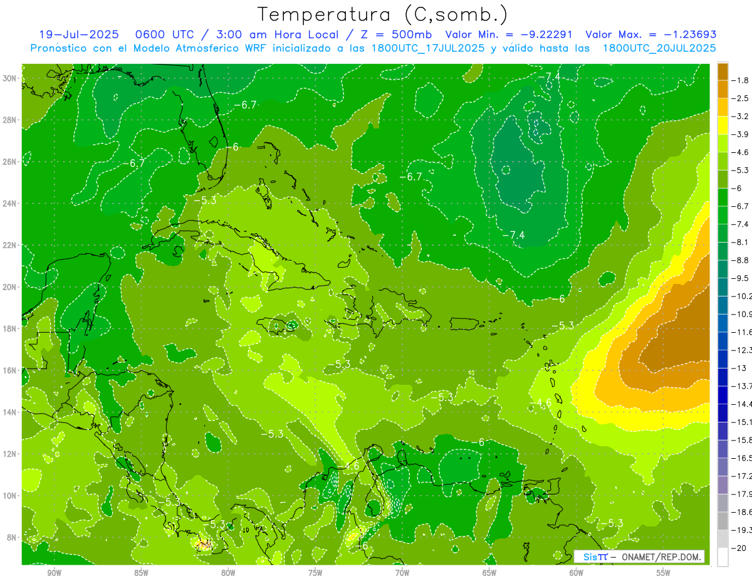Image resolution: width=752 pixels, height=581 pixels.
Task: Click the "75W" longitude axis label
Action: 315,573
